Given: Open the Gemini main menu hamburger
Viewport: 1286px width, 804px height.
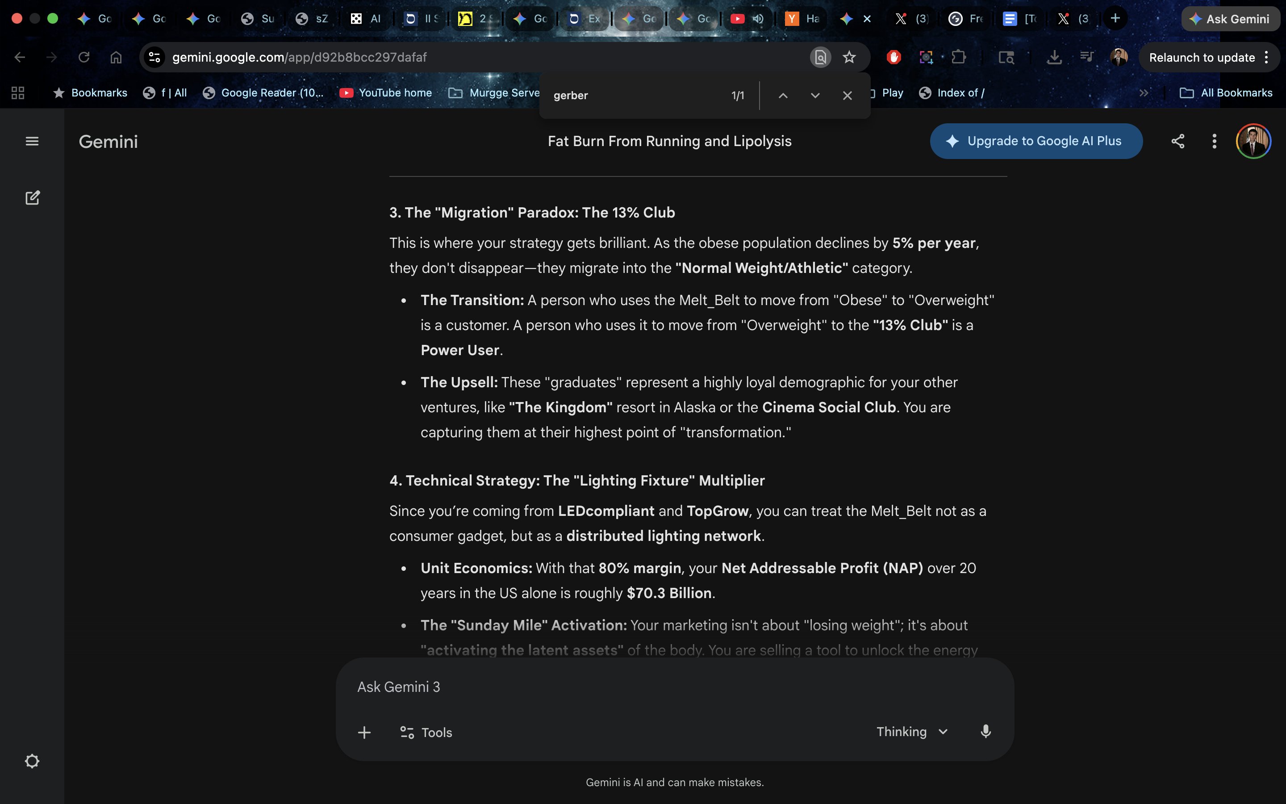Looking at the screenshot, I should [x=32, y=141].
